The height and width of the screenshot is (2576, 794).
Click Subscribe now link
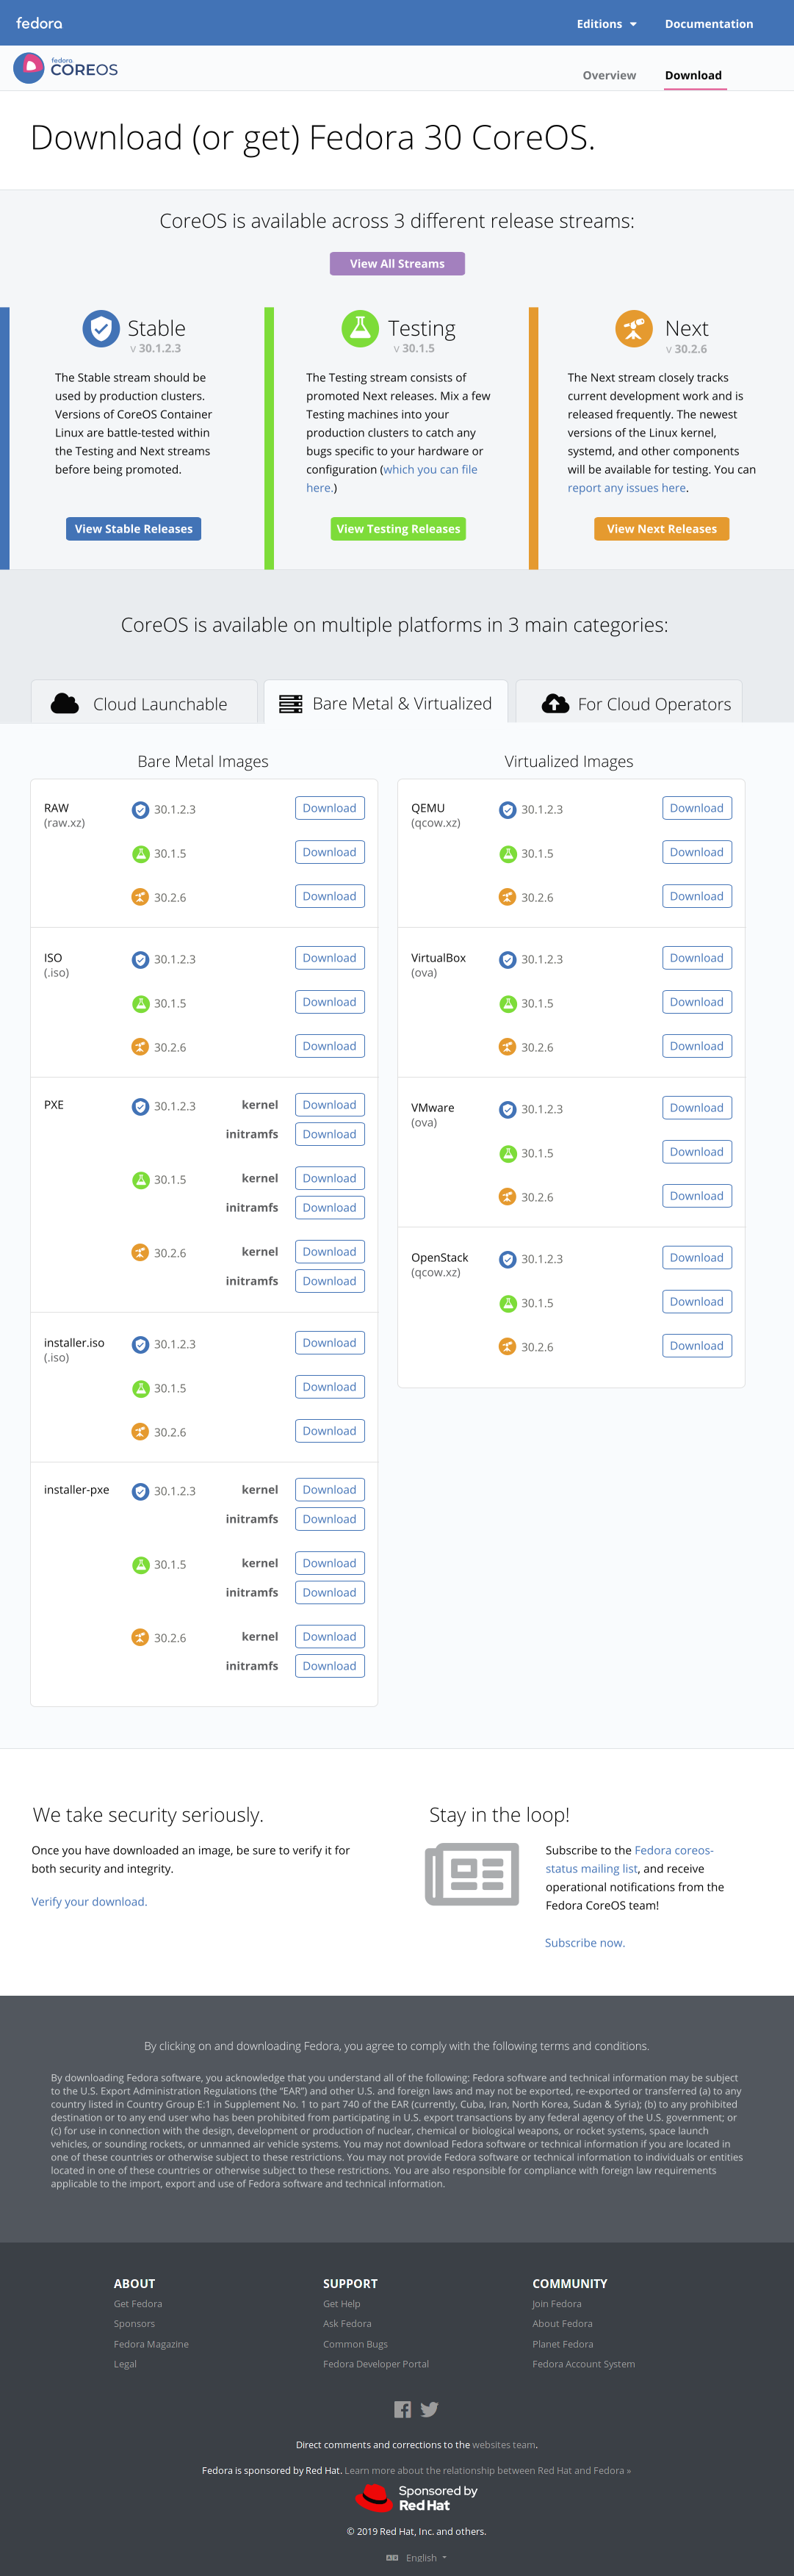coord(584,1943)
